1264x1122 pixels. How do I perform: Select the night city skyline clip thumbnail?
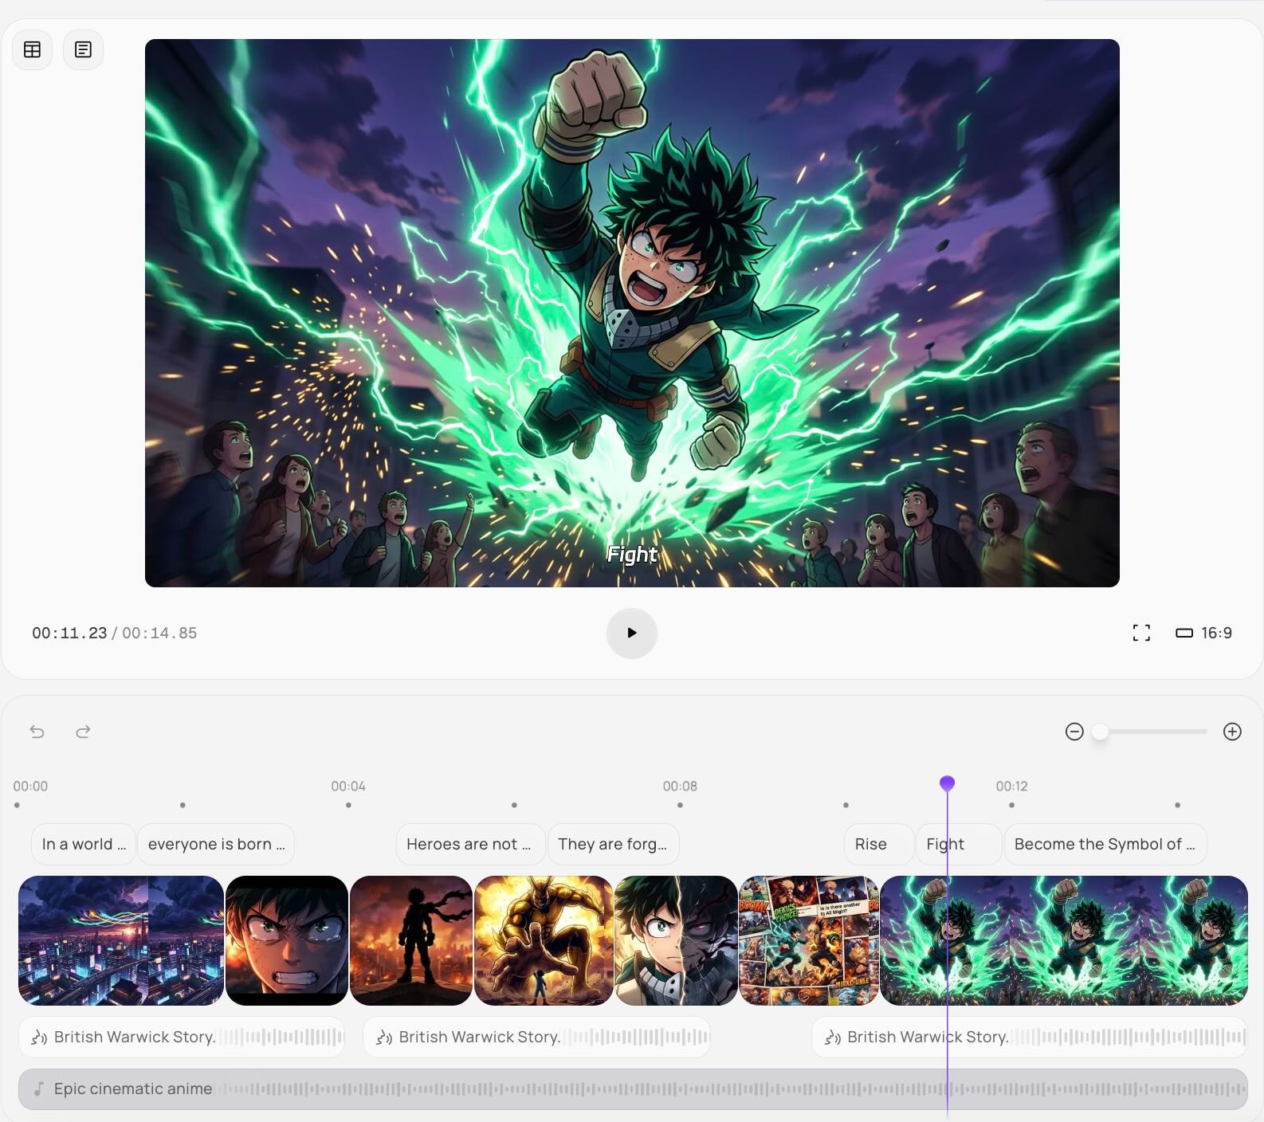pyautogui.click(x=121, y=940)
